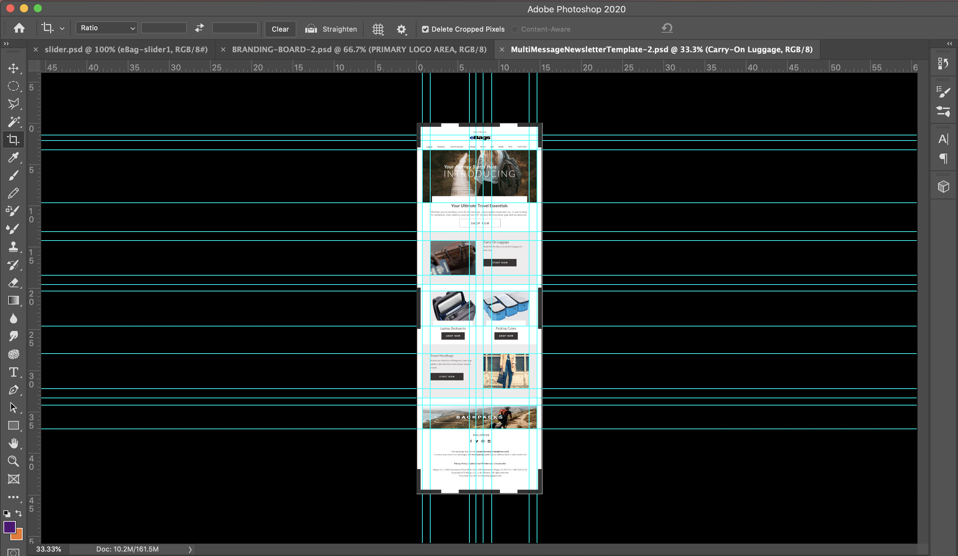The height and width of the screenshot is (556, 958).
Task: Switch foreground and background colors
Action: [18, 513]
